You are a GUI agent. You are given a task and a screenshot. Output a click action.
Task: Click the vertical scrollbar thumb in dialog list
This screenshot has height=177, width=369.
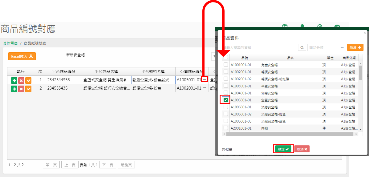[x=360, y=73]
